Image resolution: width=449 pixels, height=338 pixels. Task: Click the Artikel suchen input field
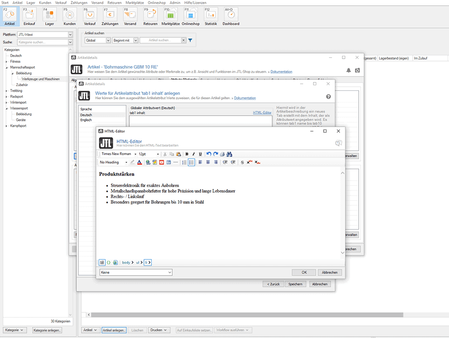pos(160,41)
